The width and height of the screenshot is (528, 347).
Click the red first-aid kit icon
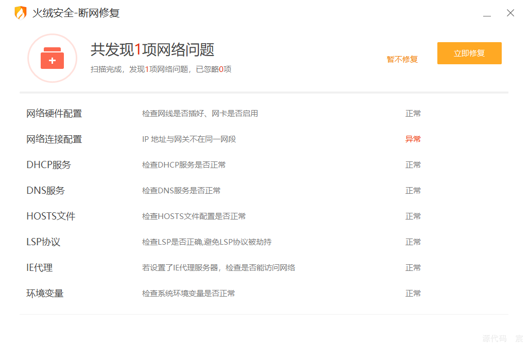pyautogui.click(x=52, y=58)
